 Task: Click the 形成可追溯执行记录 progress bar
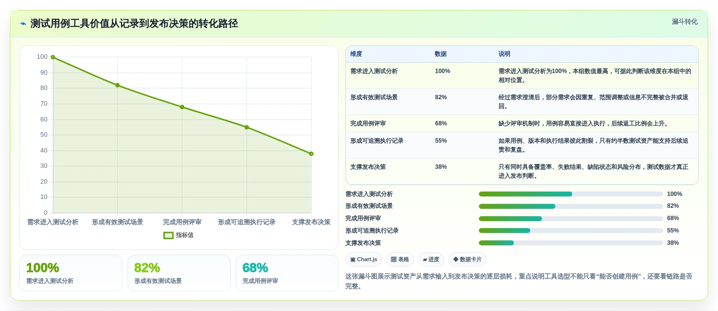click(x=571, y=231)
